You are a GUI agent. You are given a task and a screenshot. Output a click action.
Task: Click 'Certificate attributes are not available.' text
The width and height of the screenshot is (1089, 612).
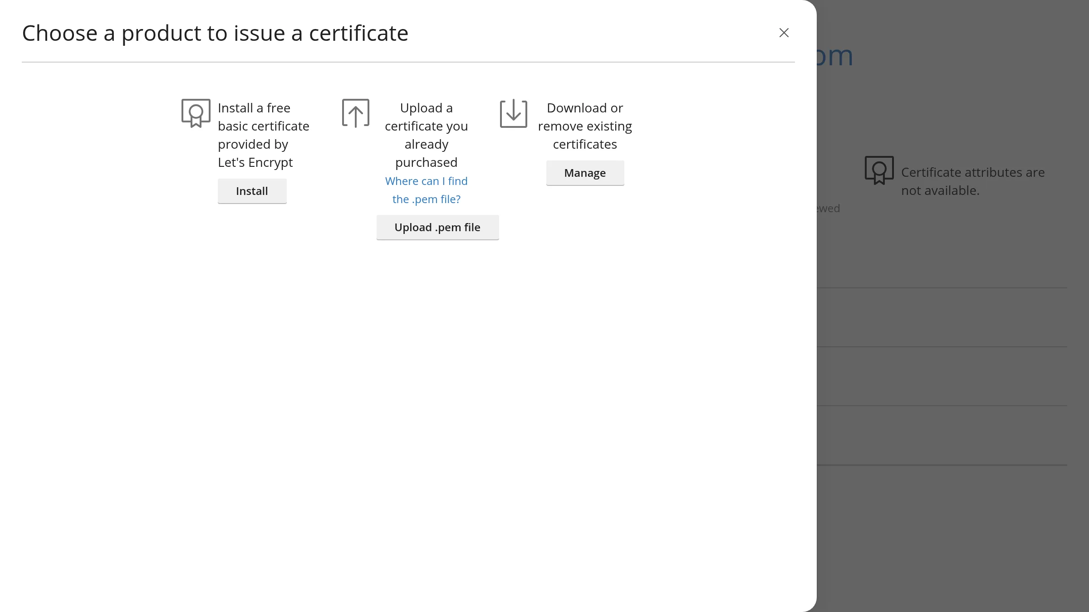pyautogui.click(x=973, y=181)
